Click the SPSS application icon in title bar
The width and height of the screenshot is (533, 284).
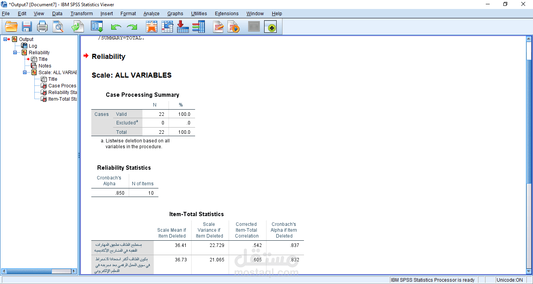(4, 5)
